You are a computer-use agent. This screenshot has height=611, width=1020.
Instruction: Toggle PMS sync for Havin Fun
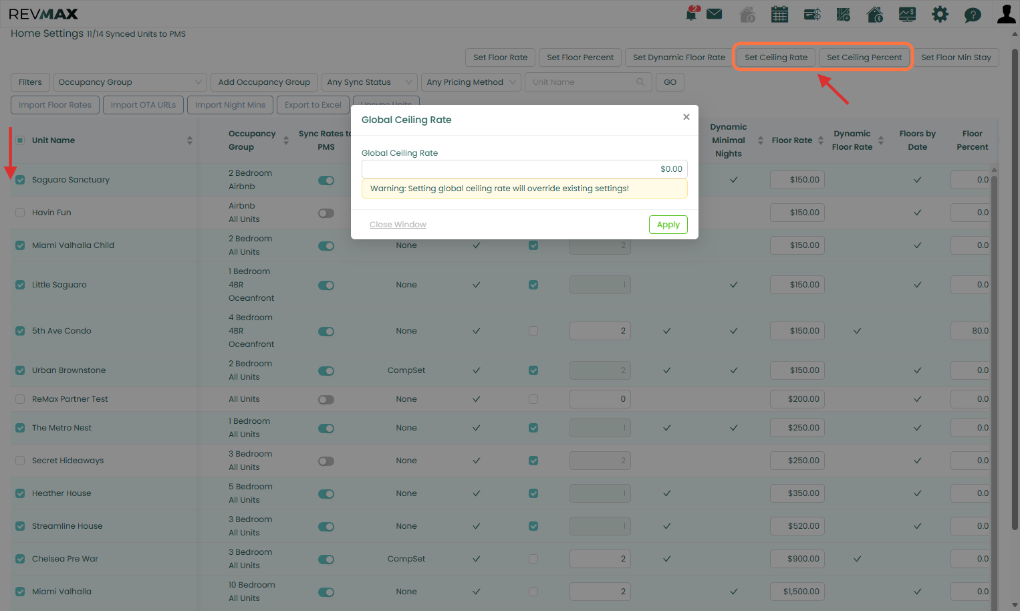[x=326, y=213]
